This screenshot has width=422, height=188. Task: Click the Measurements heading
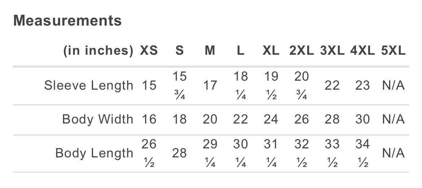[67, 21]
